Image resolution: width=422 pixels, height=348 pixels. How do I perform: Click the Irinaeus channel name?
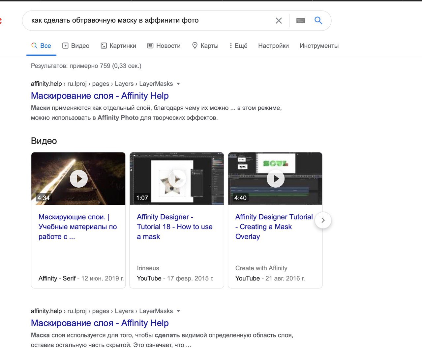pyautogui.click(x=148, y=268)
